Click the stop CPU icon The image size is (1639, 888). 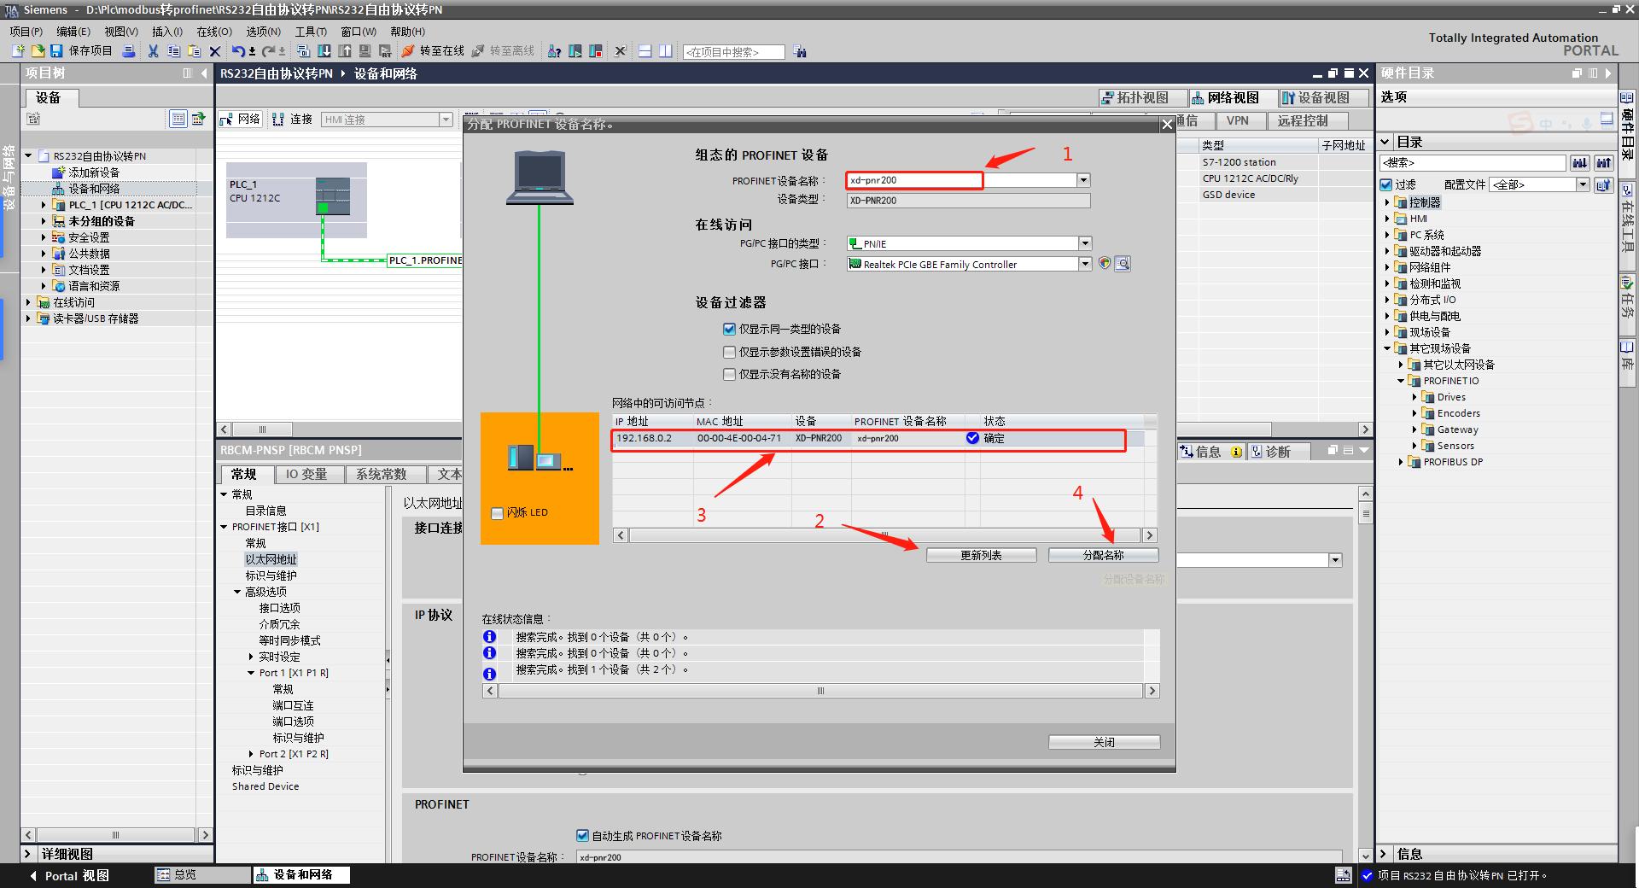point(595,51)
